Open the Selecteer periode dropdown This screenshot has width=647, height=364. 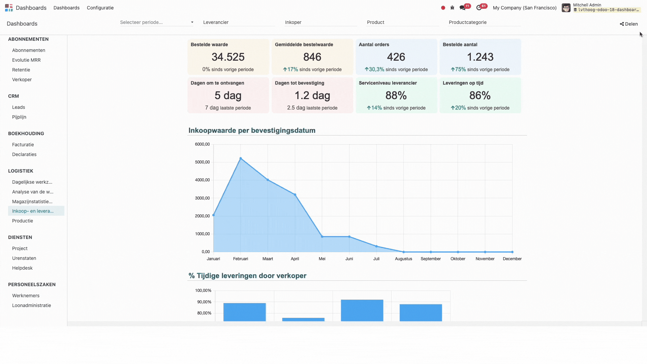157,22
